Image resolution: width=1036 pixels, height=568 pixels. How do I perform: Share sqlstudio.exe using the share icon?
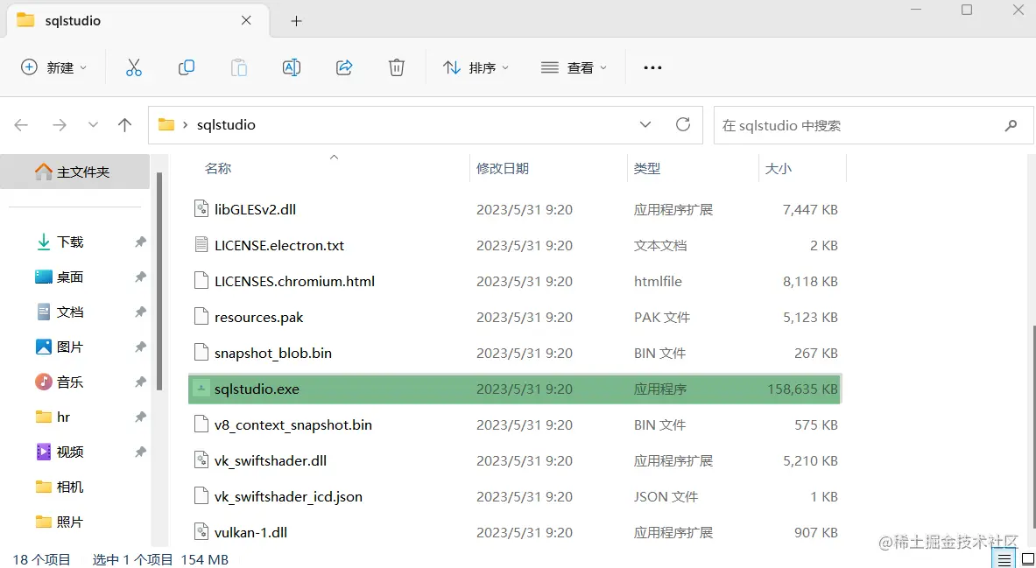(344, 67)
